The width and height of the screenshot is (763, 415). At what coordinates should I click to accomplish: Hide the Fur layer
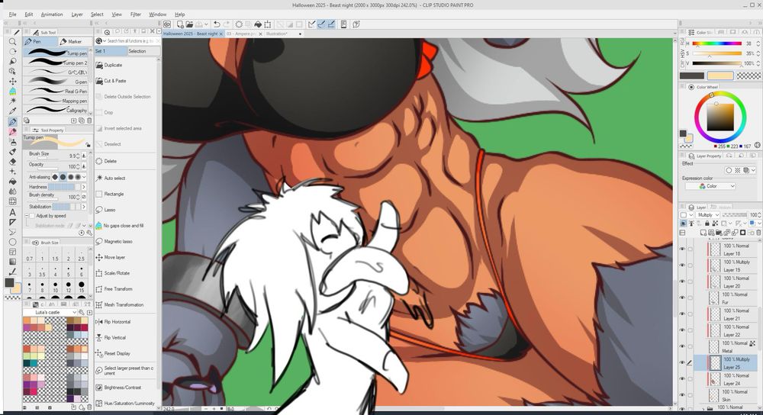pos(682,298)
